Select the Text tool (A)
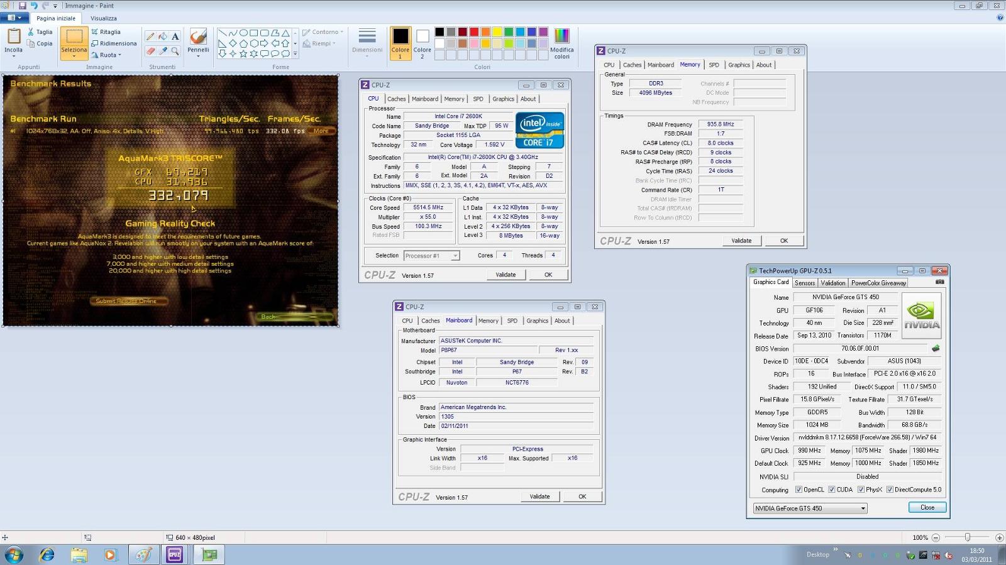The image size is (1006, 565). [175, 36]
